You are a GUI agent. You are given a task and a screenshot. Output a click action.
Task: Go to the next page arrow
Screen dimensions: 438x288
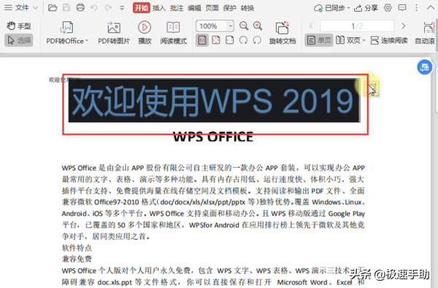tap(404, 26)
